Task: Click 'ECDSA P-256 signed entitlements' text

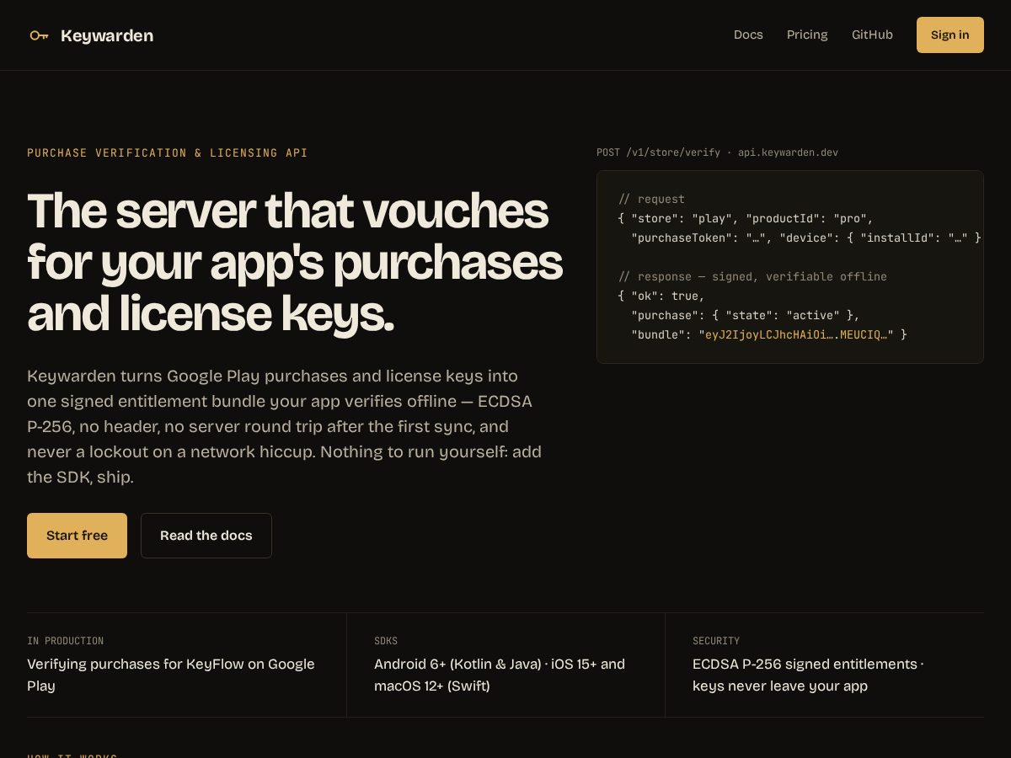Action: click(805, 664)
